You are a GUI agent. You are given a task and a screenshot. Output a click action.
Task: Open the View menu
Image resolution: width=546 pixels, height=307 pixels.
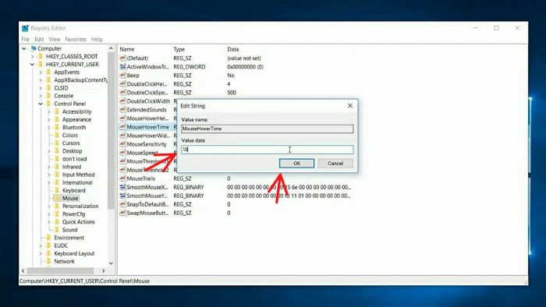[55, 39]
